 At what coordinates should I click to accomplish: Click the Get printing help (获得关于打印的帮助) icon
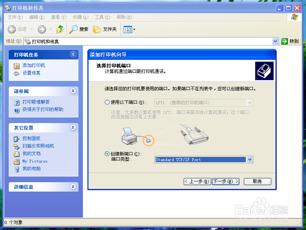(x=17, y=110)
